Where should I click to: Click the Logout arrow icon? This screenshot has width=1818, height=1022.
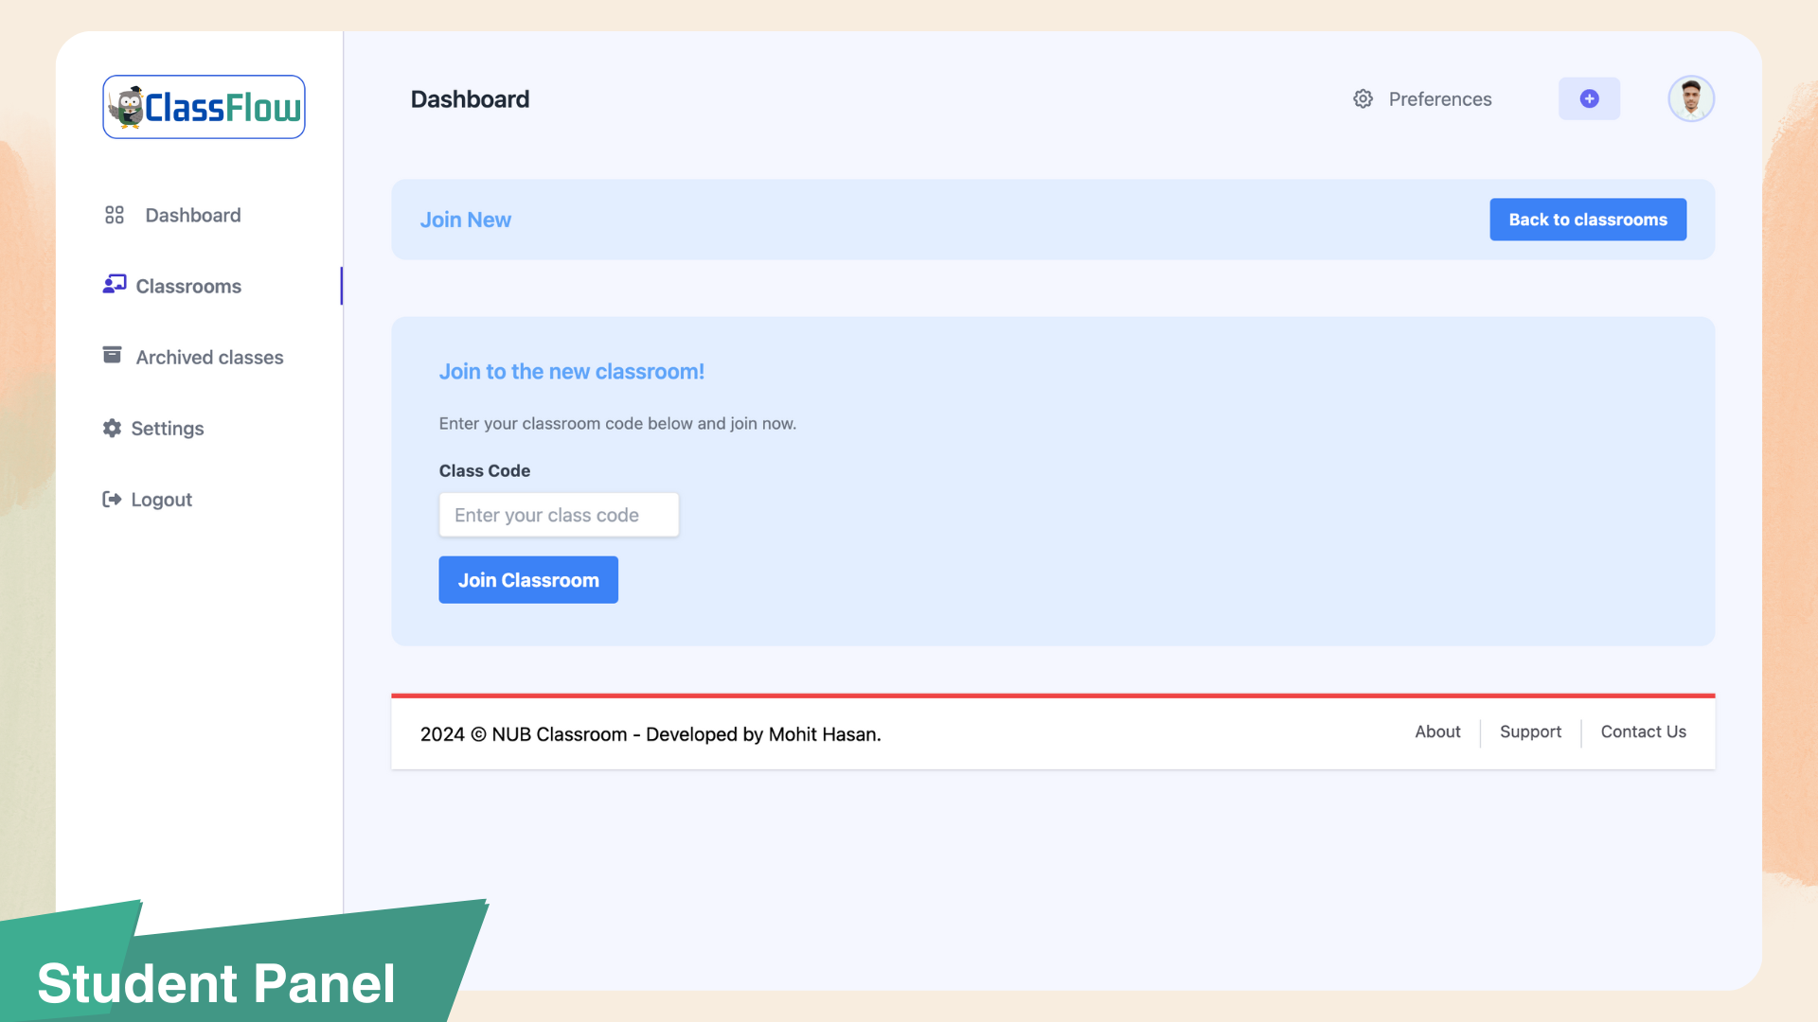pyautogui.click(x=112, y=499)
